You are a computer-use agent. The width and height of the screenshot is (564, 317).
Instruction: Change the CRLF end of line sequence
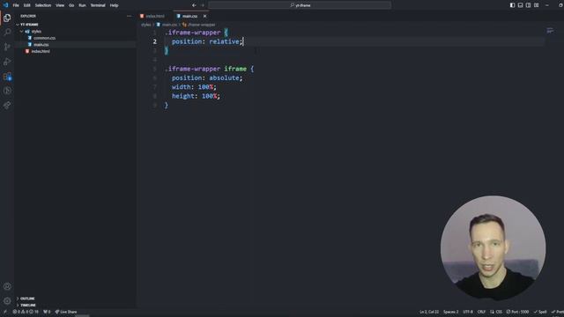point(481,312)
